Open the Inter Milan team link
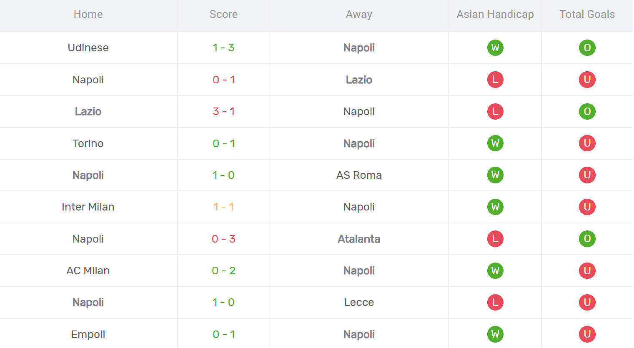The width and height of the screenshot is (634, 348). pyautogui.click(x=88, y=207)
